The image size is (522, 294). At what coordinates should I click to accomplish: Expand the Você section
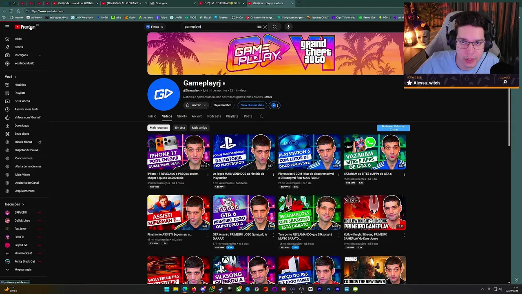point(11,77)
